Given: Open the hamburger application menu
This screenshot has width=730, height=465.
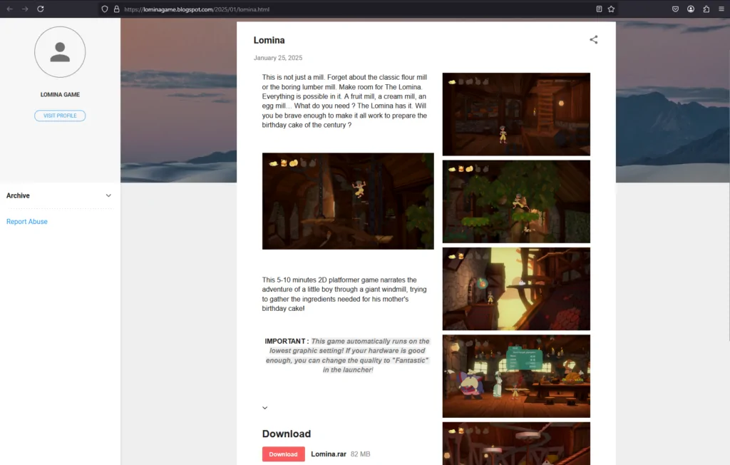Looking at the screenshot, I should pos(721,9).
